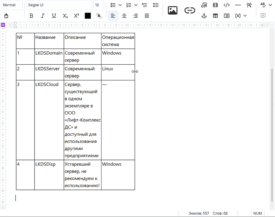Image resolution: width=275 pixels, height=217 pixels.
Task: Insert a variable with the [x] icon
Action: point(238,16)
